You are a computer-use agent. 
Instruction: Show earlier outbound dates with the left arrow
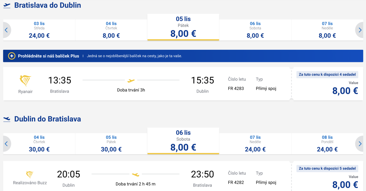pos(7,30)
